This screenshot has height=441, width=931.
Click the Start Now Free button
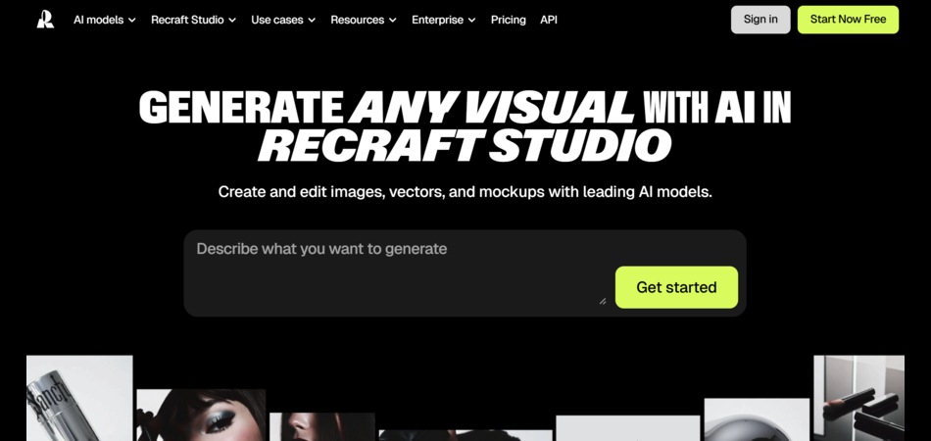tap(848, 20)
